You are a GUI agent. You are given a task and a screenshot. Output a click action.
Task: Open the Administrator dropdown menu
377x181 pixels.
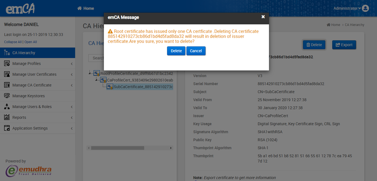click(x=347, y=8)
